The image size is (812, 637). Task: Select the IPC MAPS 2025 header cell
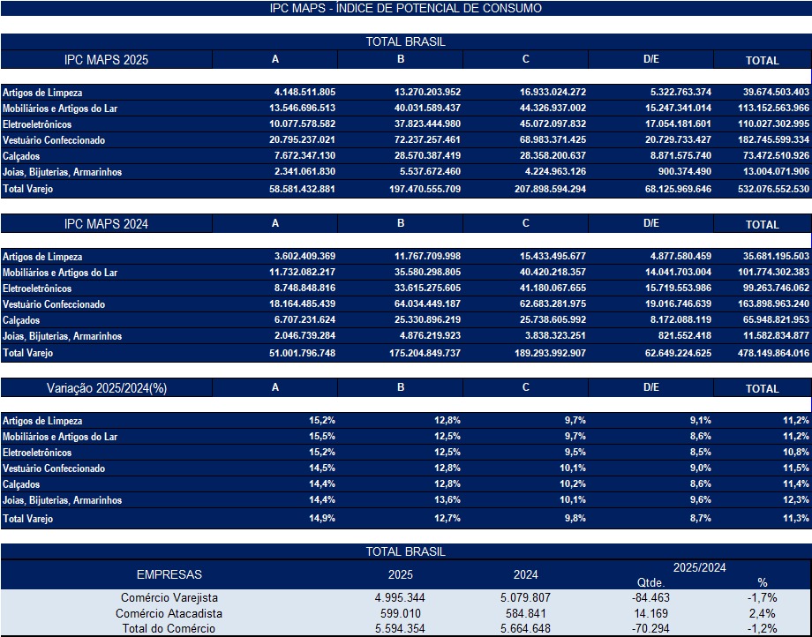point(106,60)
